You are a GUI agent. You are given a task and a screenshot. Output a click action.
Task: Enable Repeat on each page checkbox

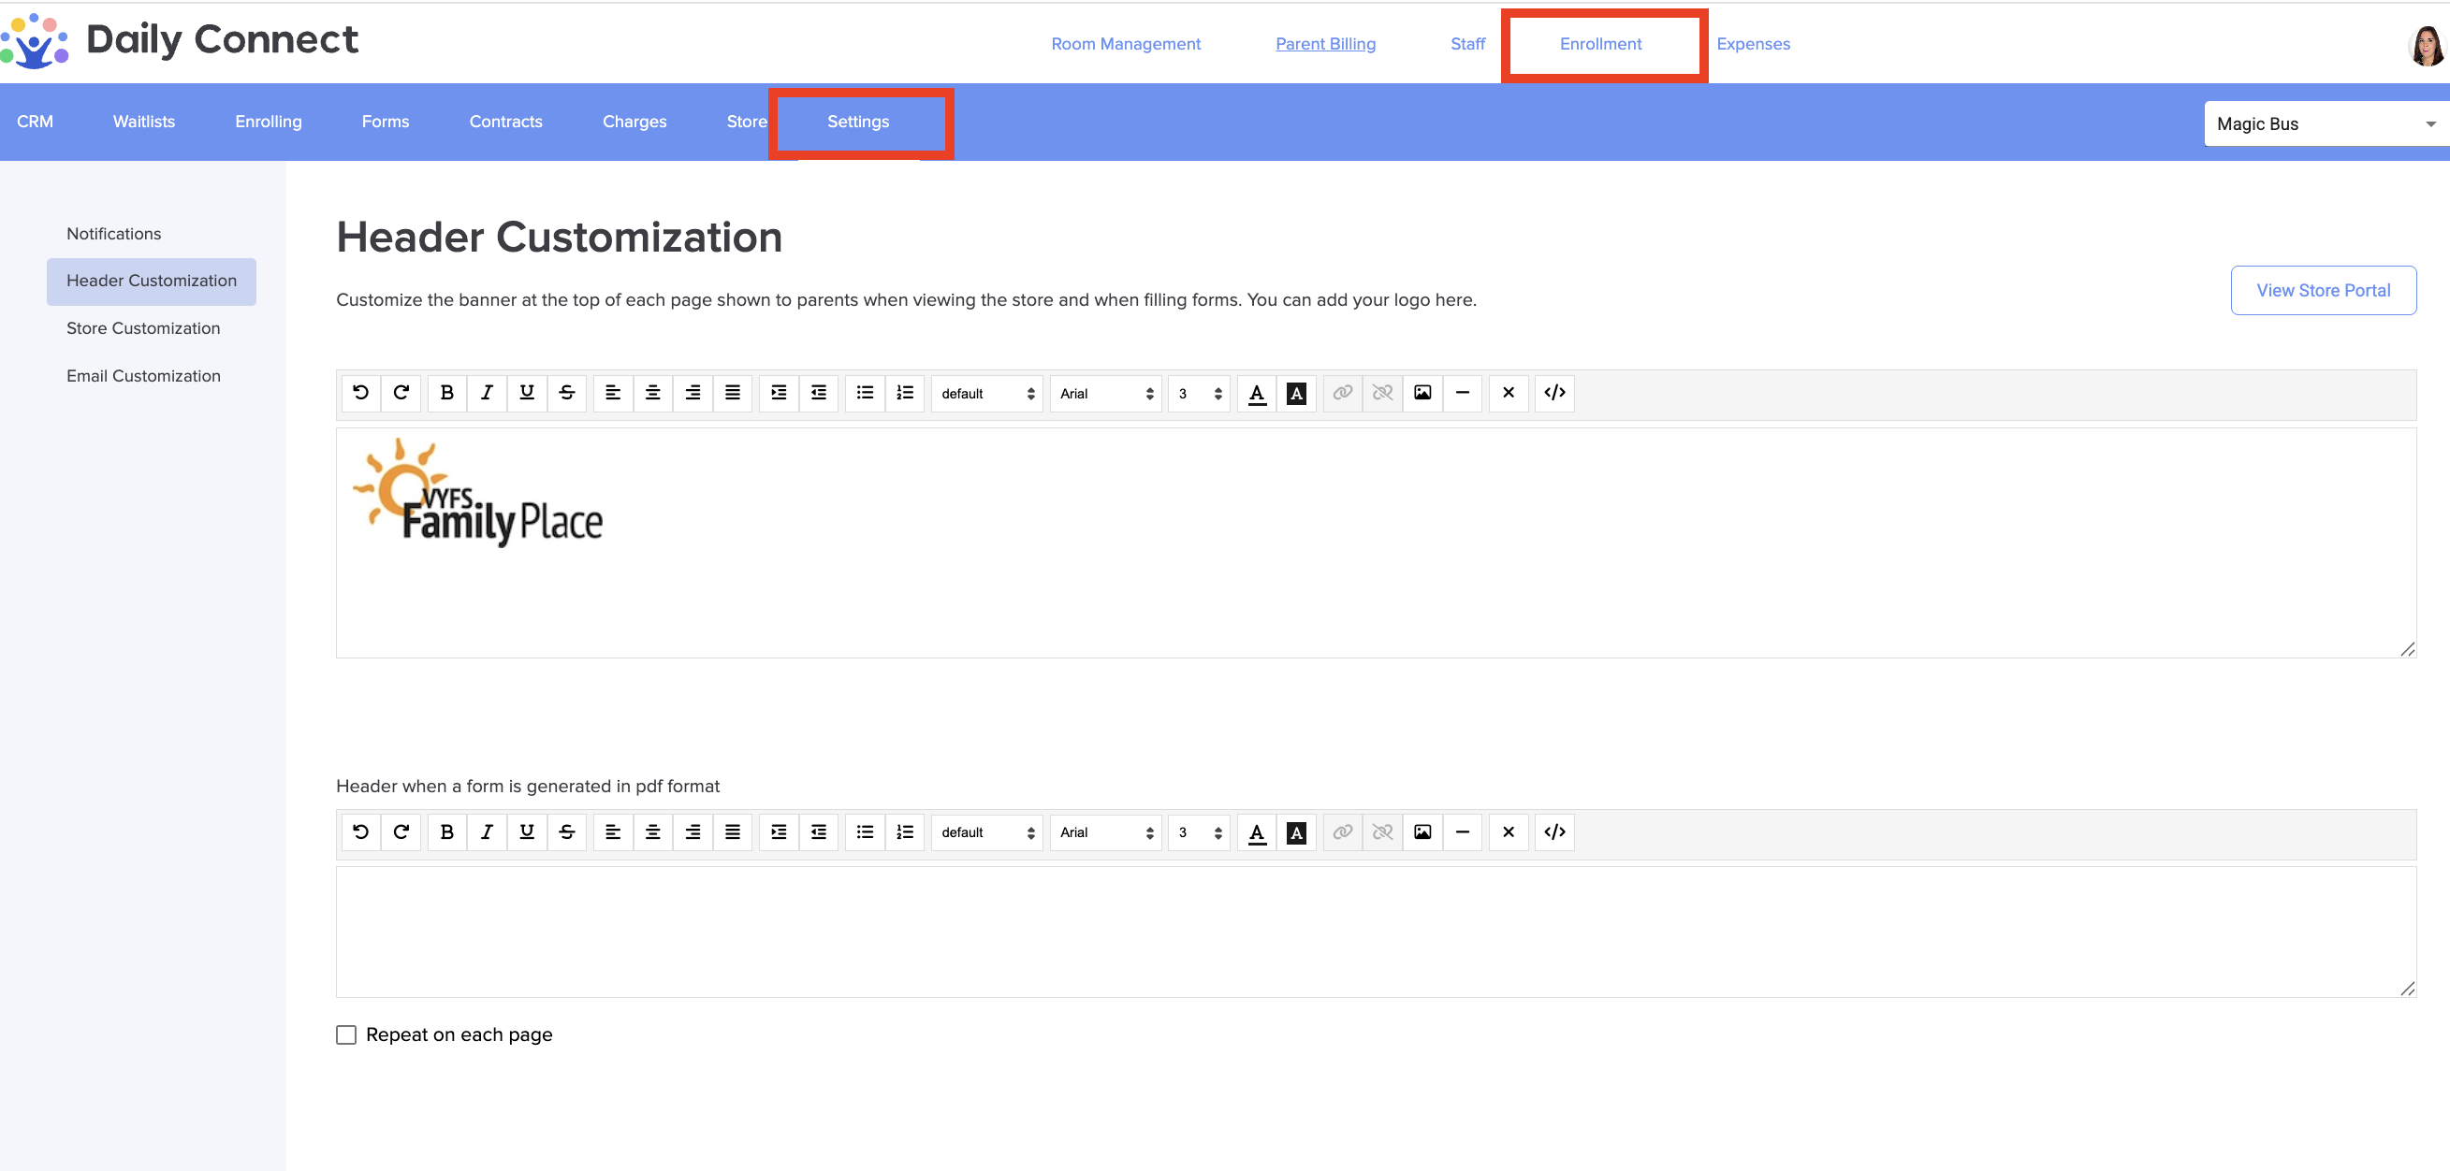(346, 1034)
